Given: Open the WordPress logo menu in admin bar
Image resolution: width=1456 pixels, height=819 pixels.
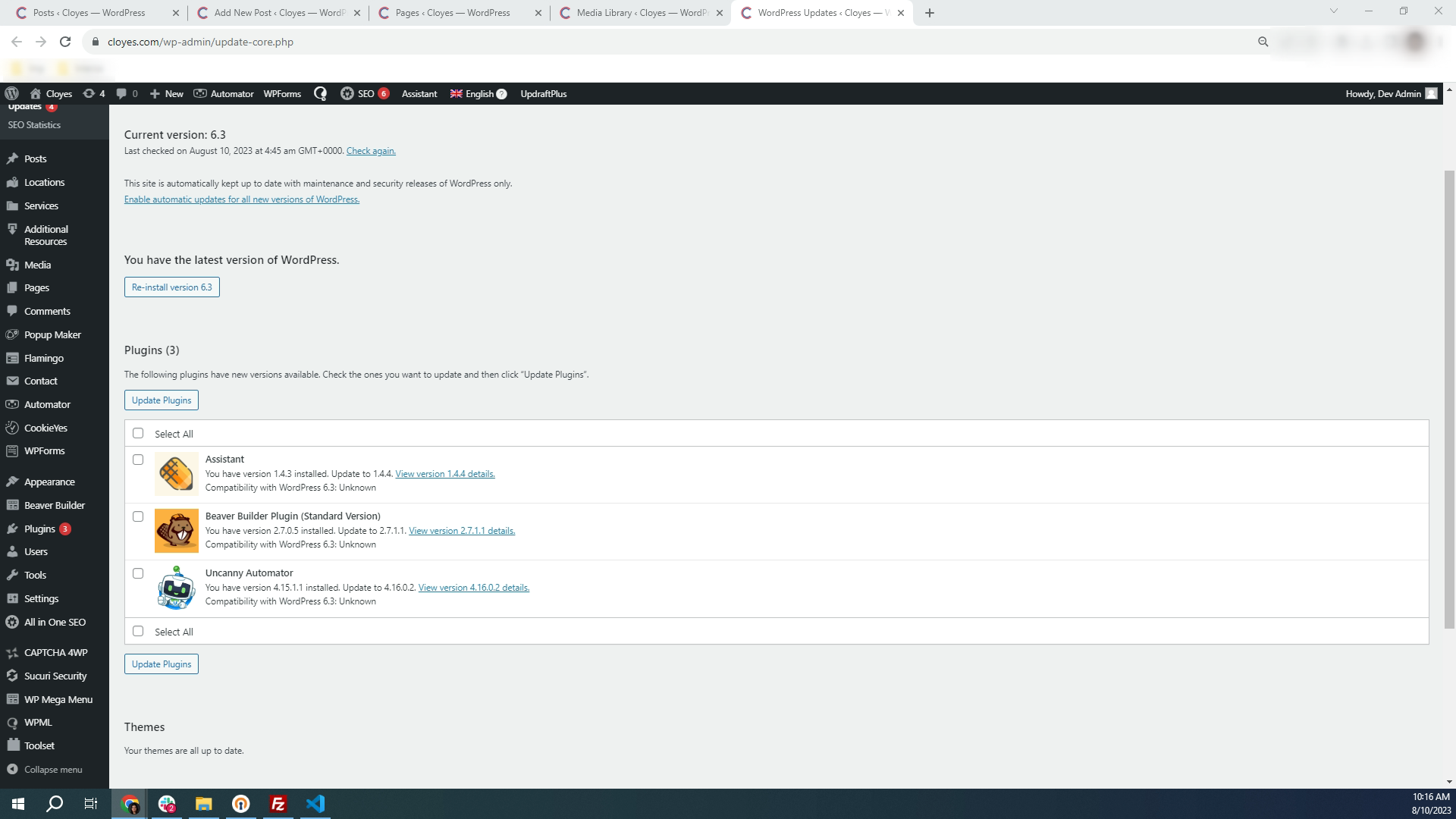Looking at the screenshot, I should pos(11,93).
